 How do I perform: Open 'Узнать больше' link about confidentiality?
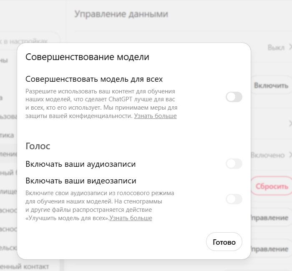point(155,116)
